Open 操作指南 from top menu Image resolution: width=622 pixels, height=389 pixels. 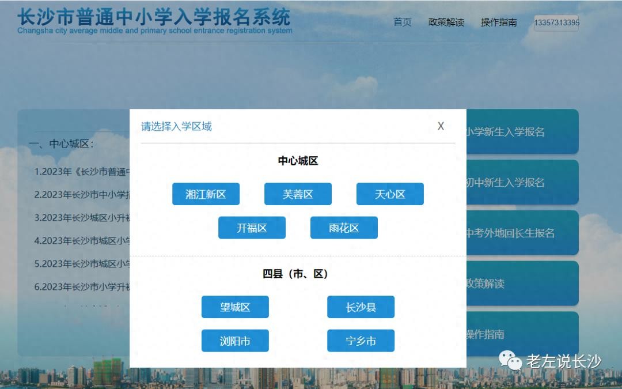[x=499, y=22]
